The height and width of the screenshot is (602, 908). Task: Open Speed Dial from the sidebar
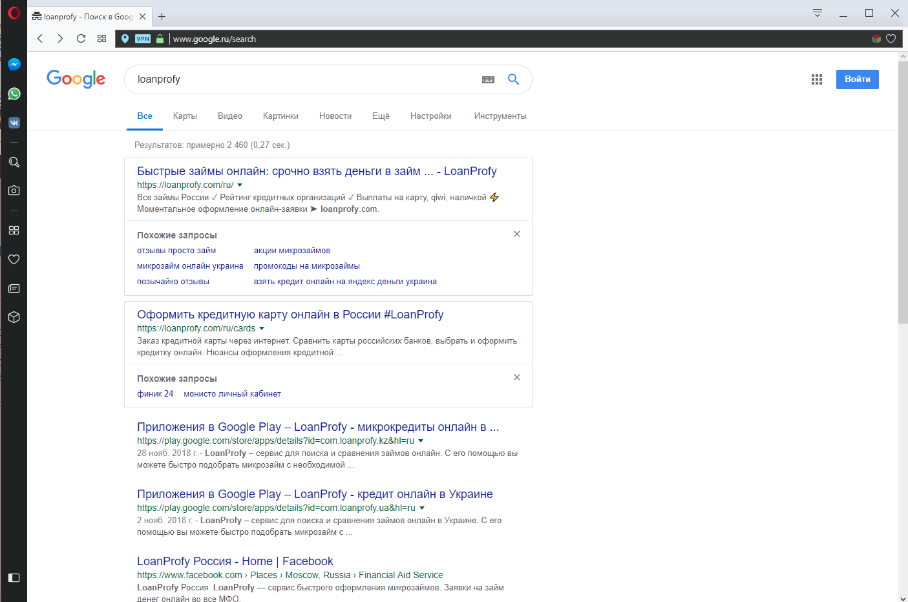pos(14,230)
